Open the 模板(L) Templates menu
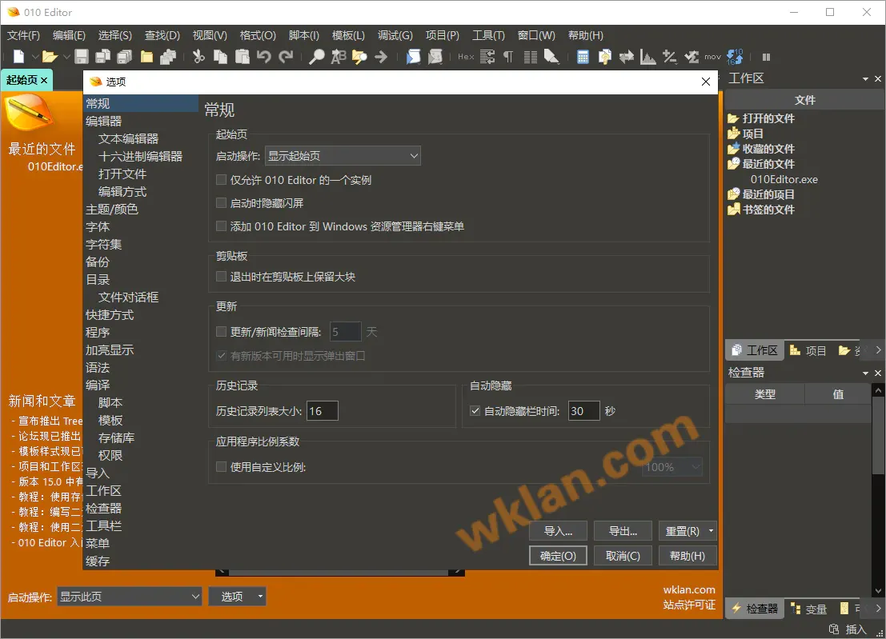This screenshot has height=639, width=886. click(348, 35)
